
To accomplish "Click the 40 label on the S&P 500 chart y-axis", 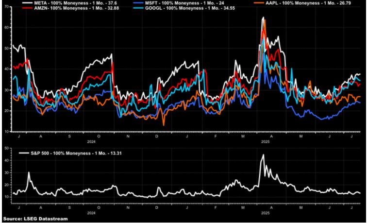I will pyautogui.click(x=7, y=160).
